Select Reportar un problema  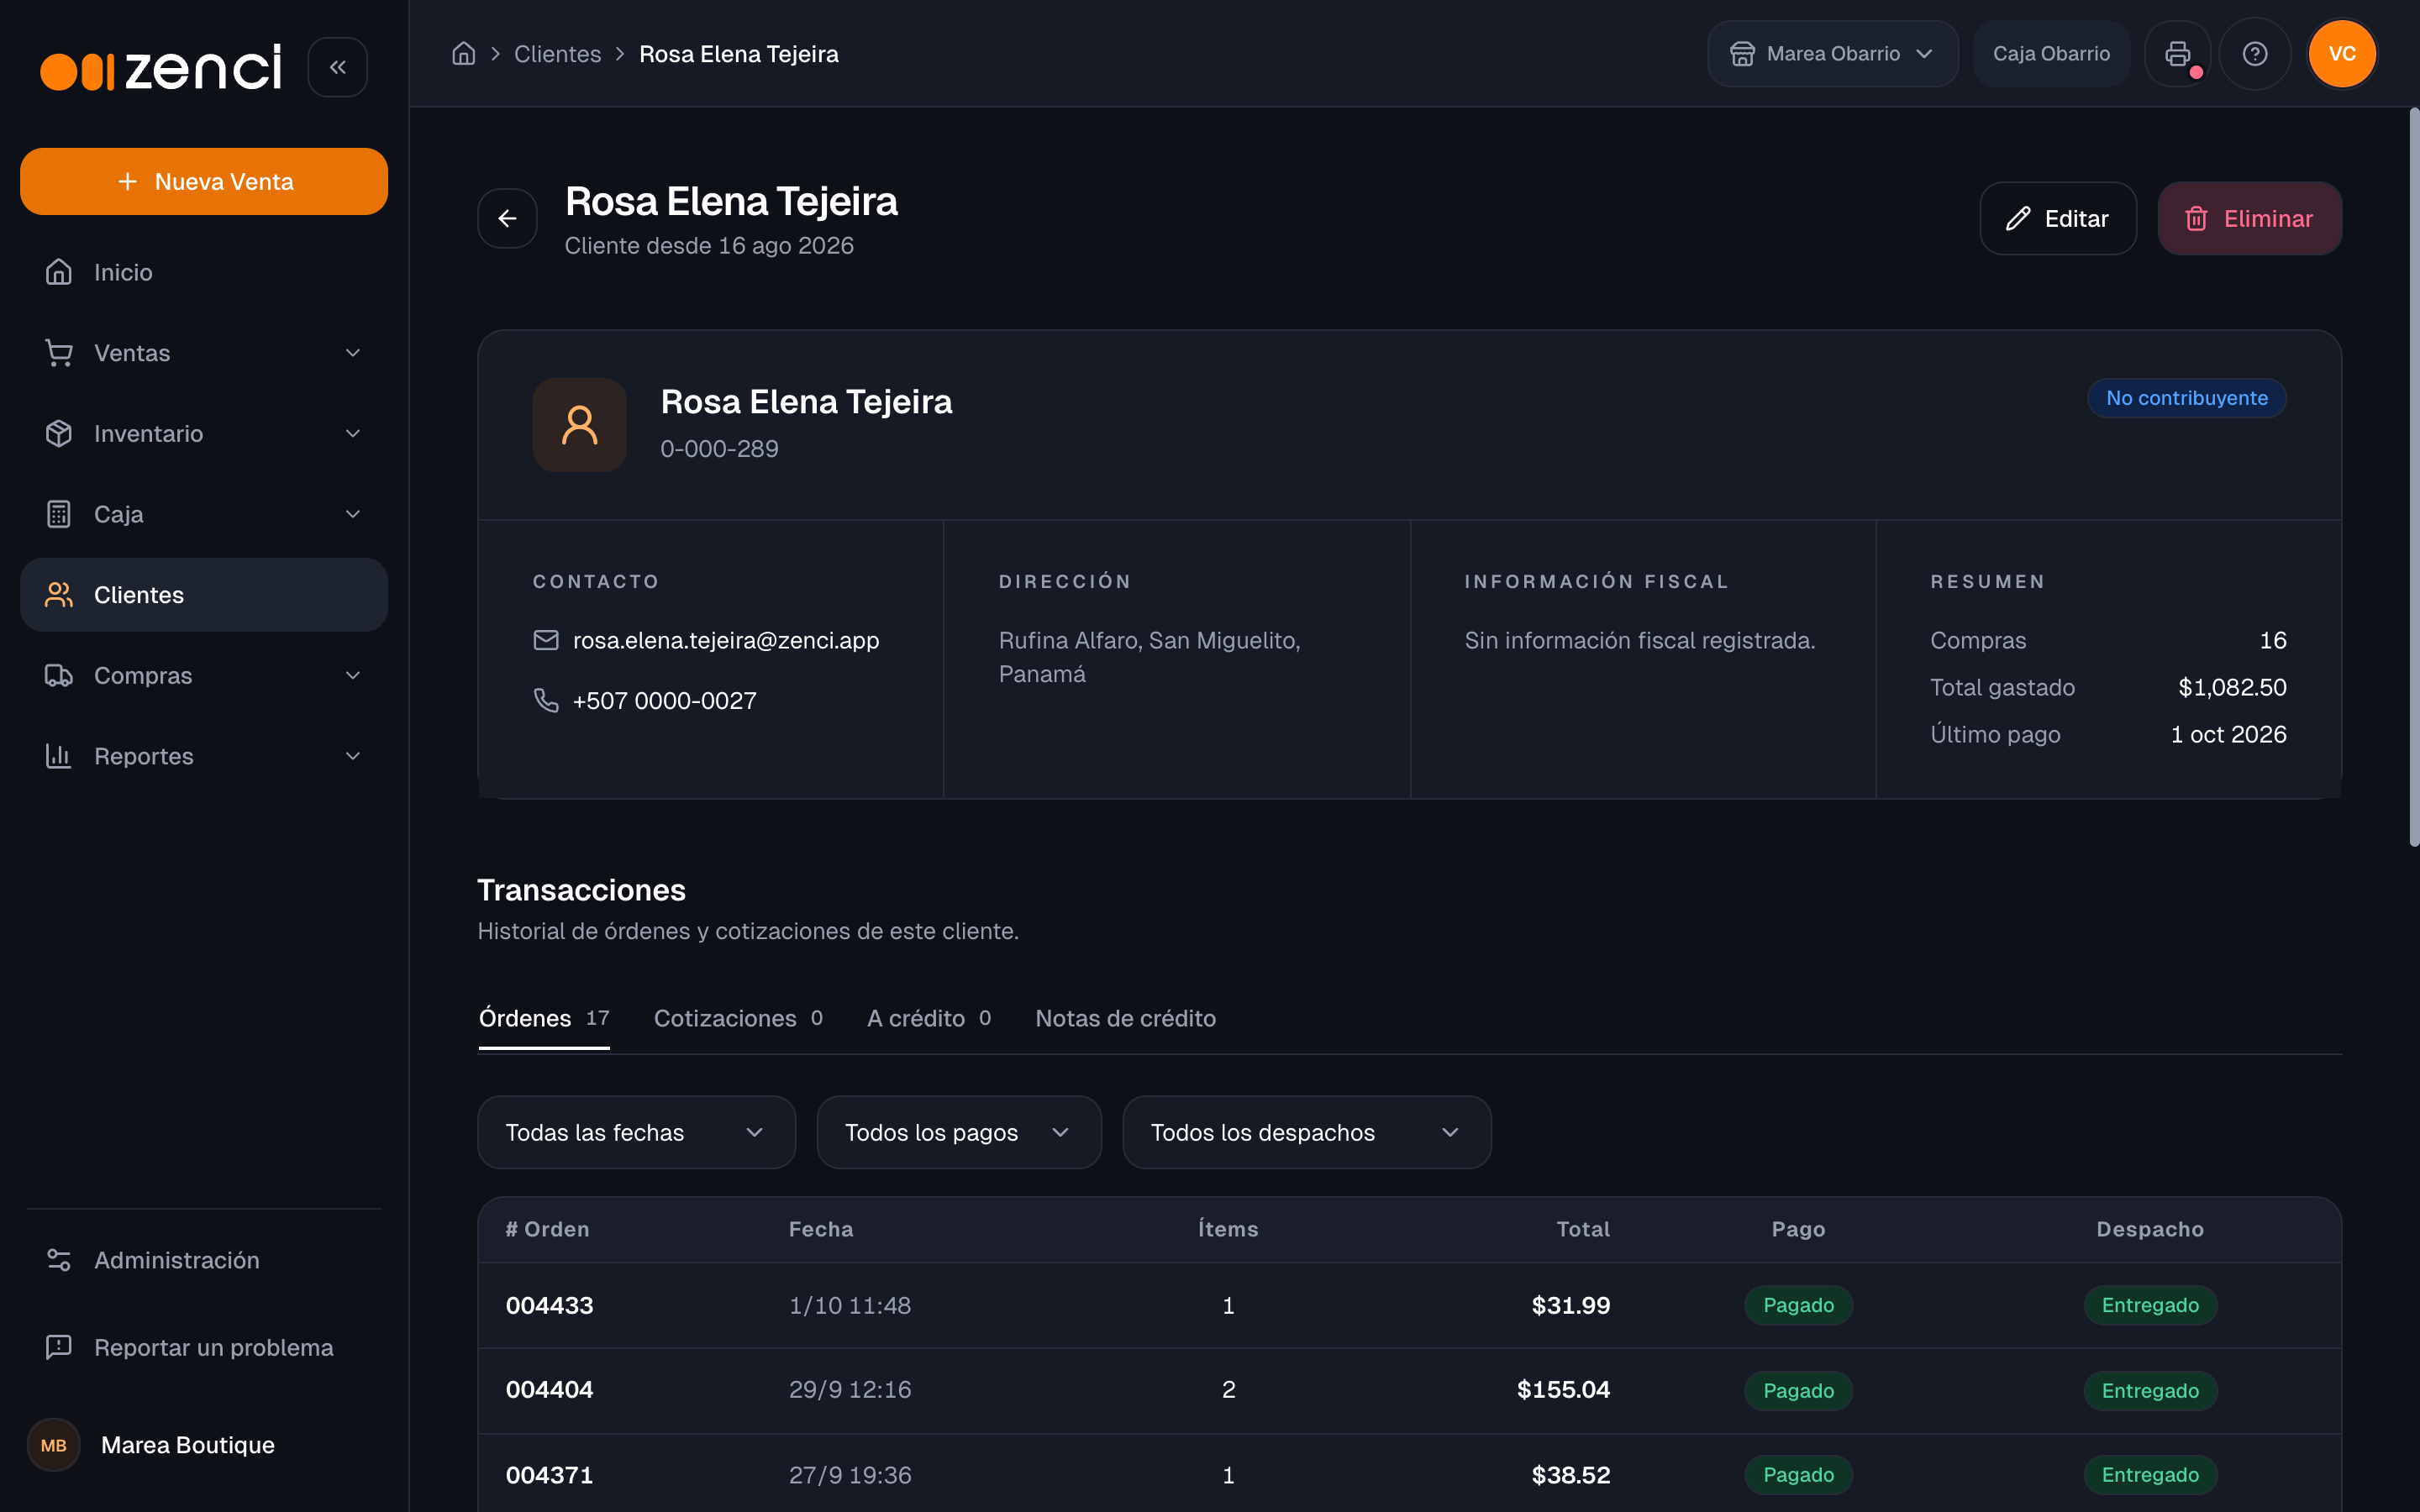[204, 1347]
